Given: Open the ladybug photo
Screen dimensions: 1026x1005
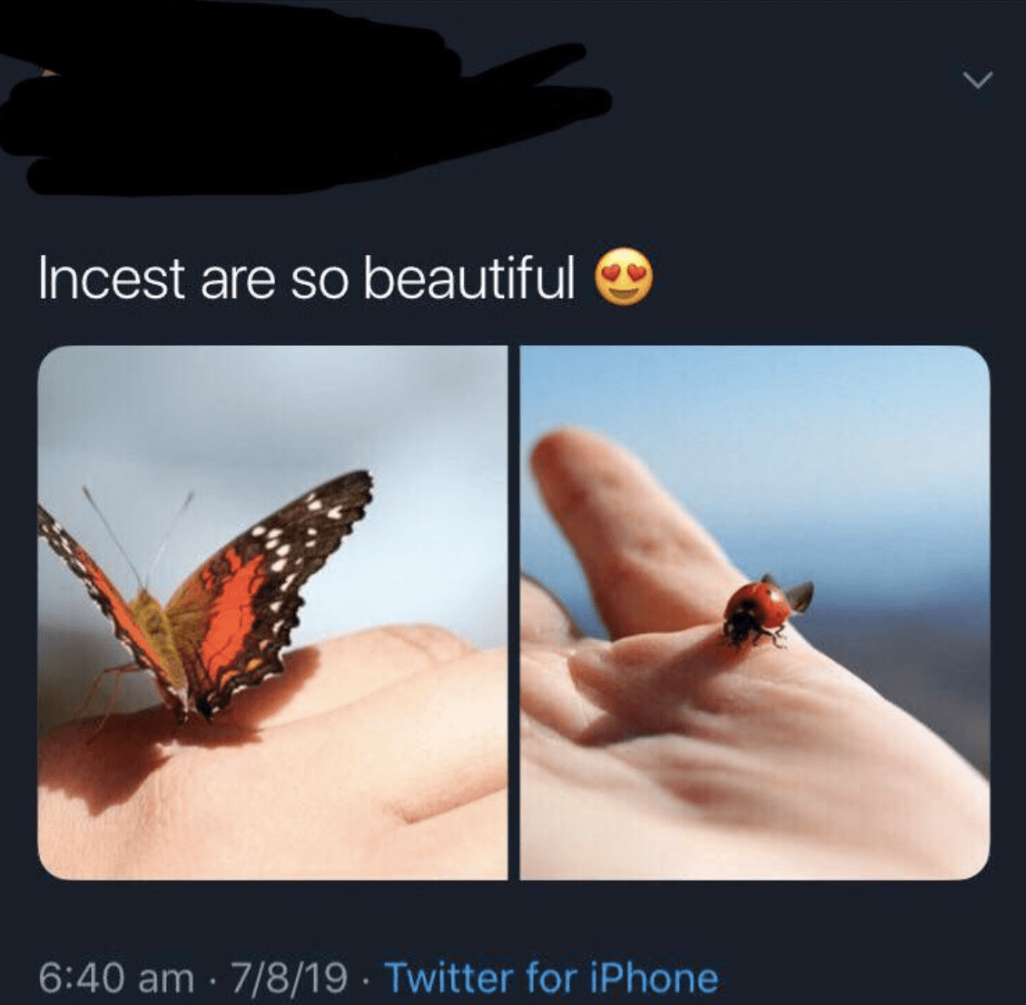Looking at the screenshot, I should [x=755, y=612].
